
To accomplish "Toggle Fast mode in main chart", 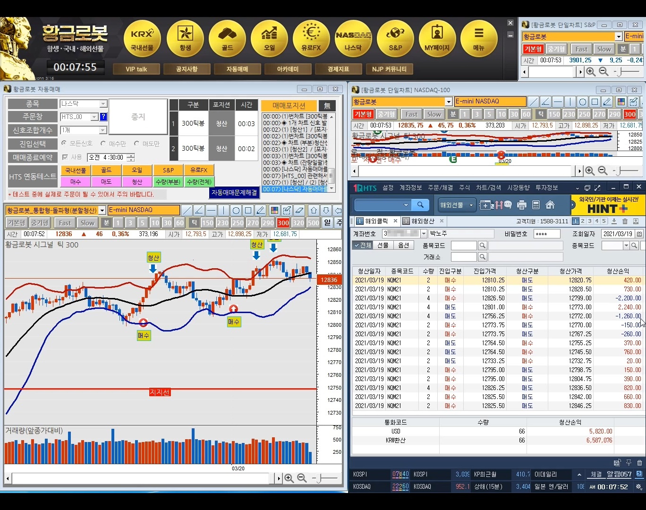I will tap(65, 223).
